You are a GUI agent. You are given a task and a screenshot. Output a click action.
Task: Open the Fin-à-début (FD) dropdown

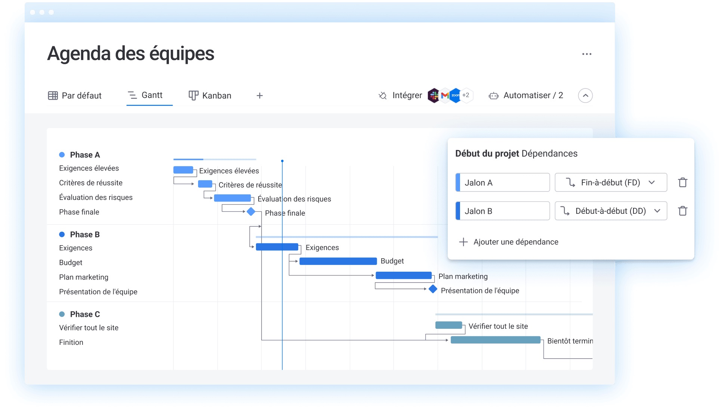611,182
